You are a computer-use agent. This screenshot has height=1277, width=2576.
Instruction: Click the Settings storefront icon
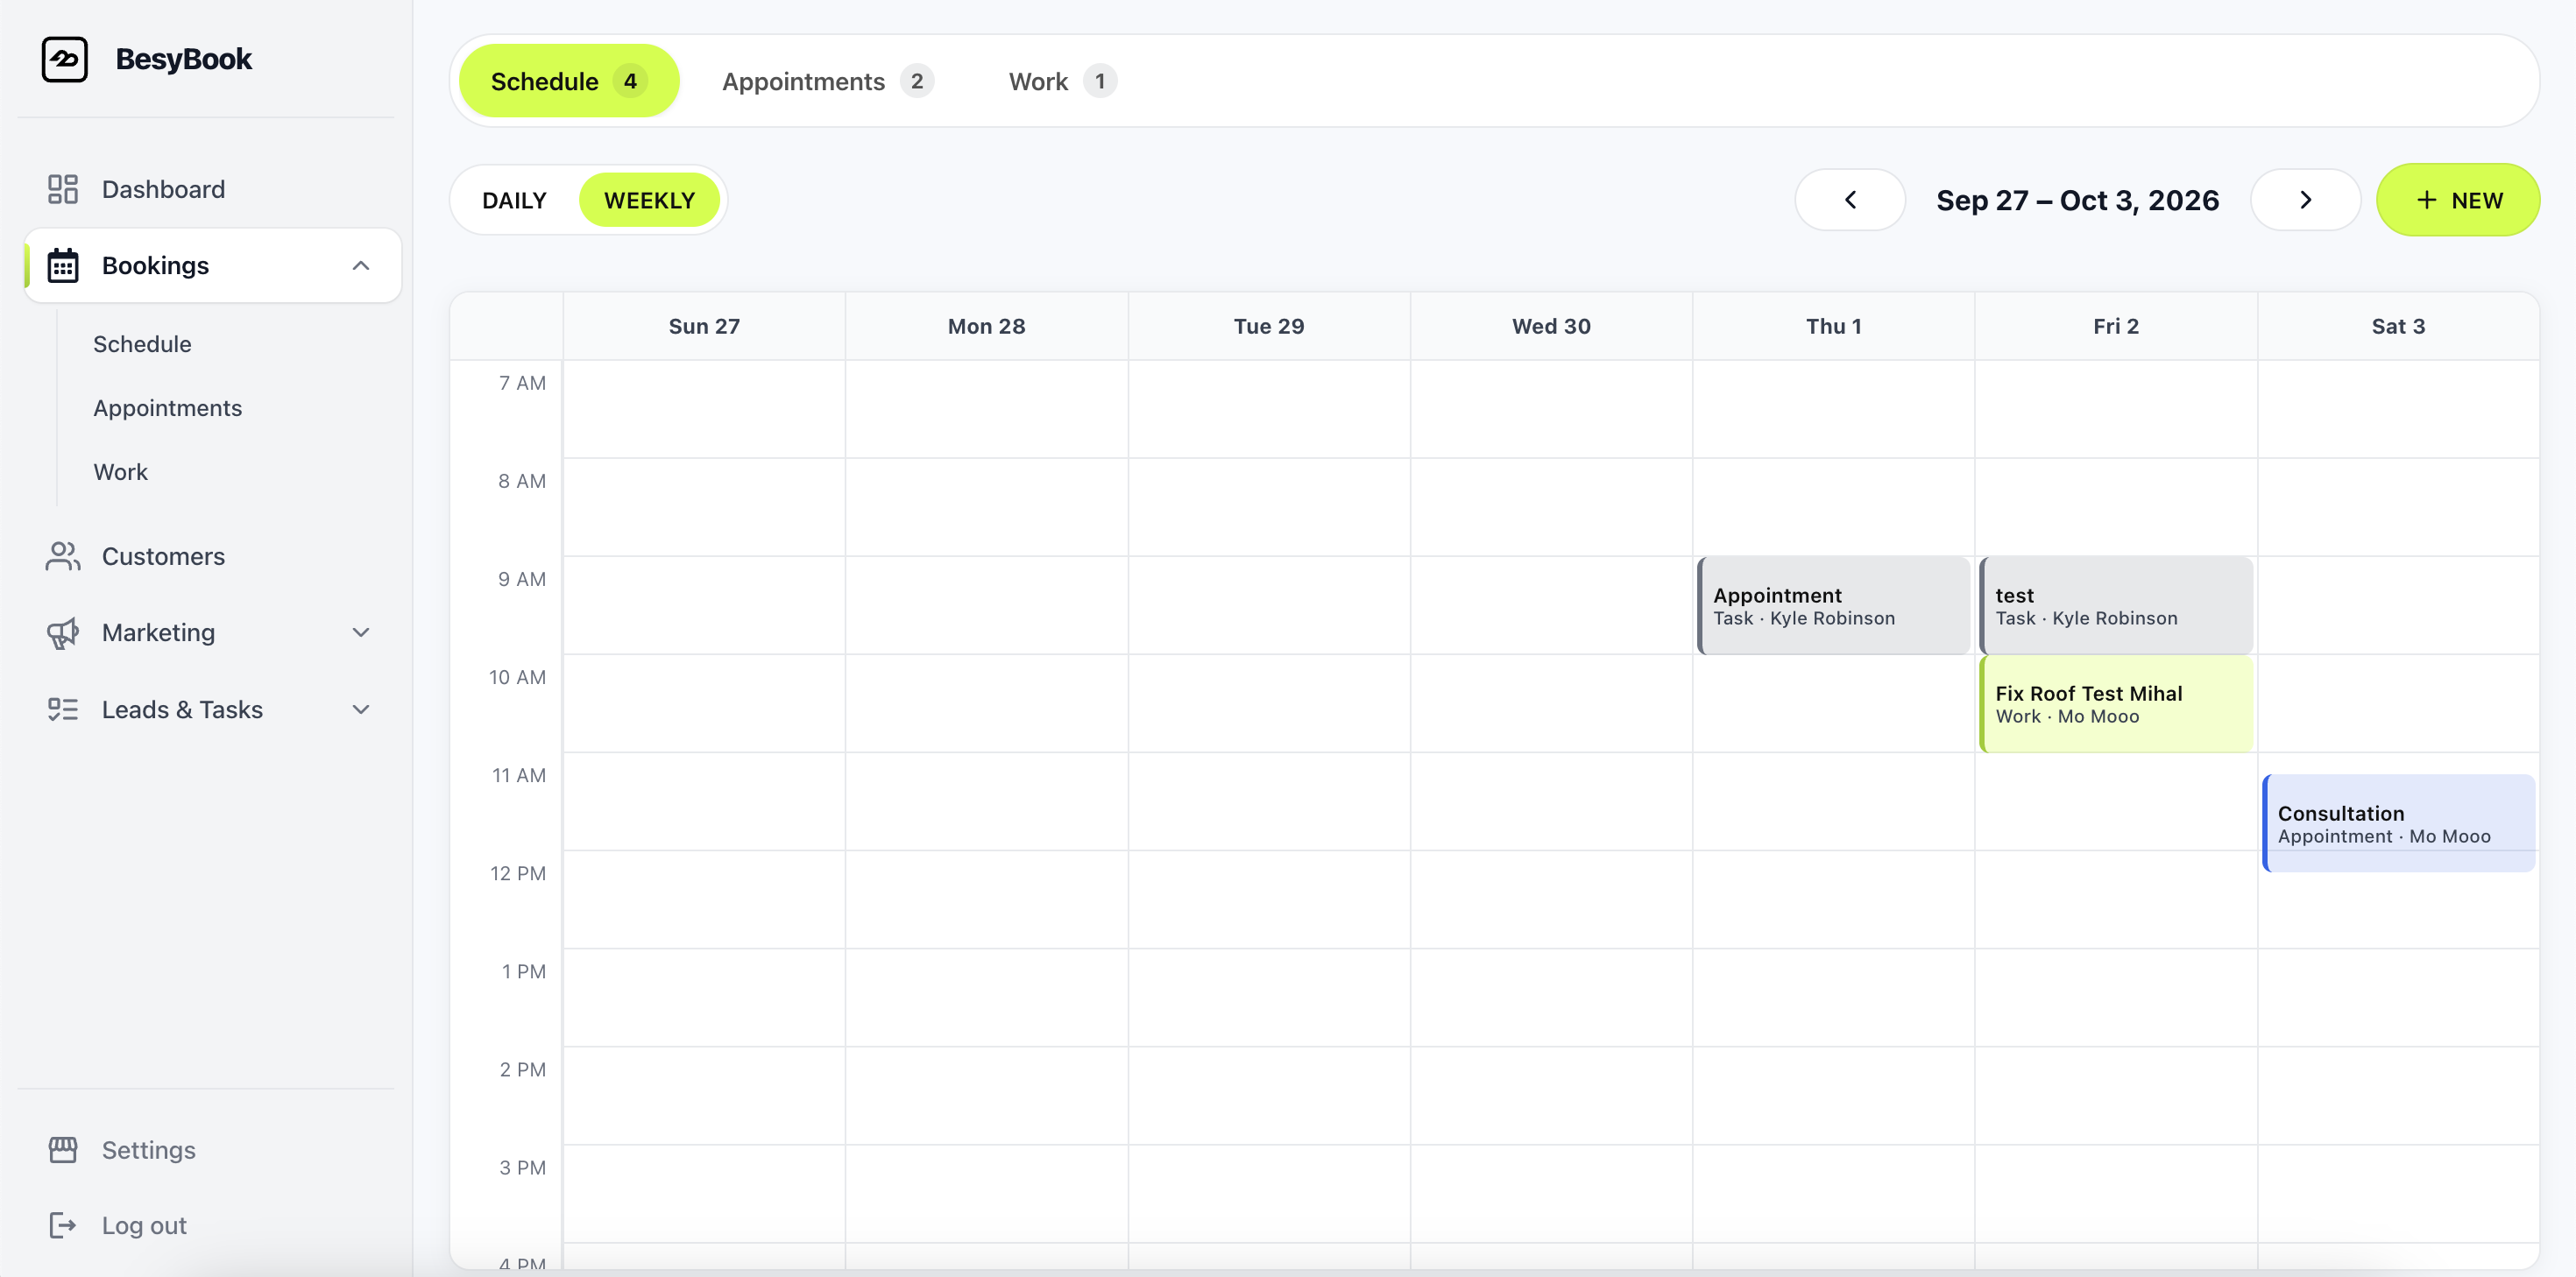click(63, 1149)
